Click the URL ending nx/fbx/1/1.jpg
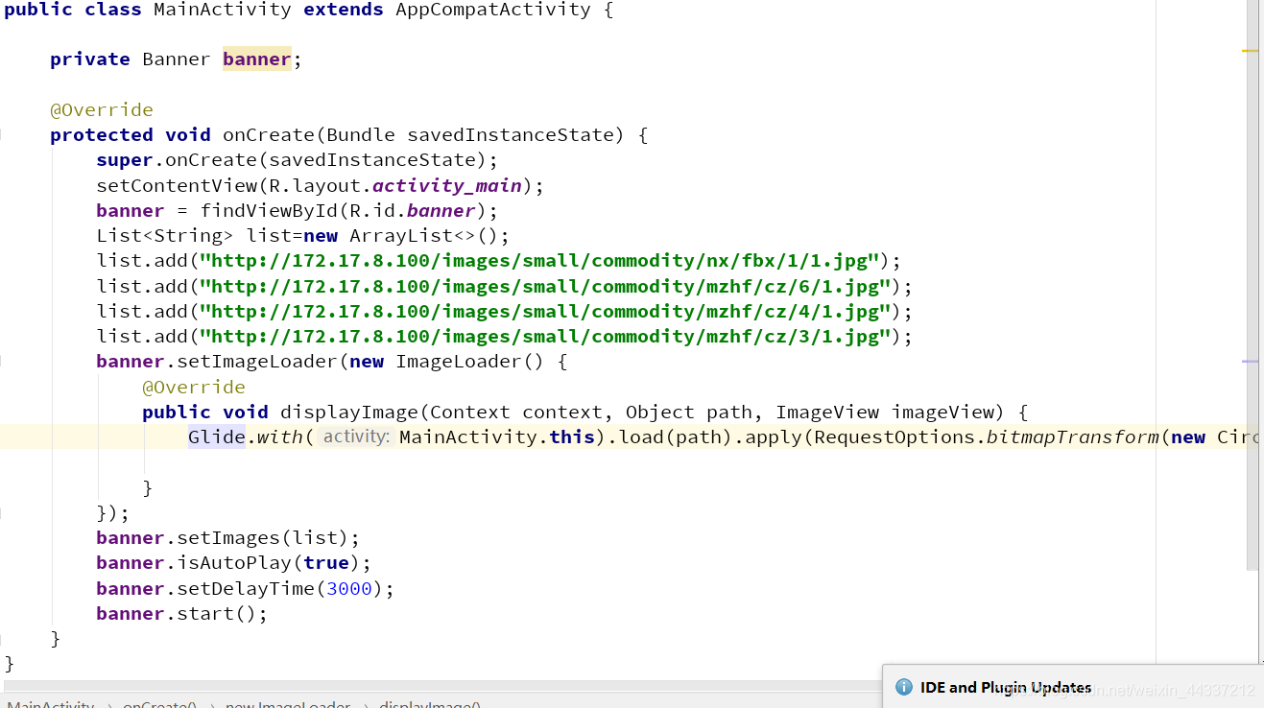The height and width of the screenshot is (708, 1264). (540, 261)
